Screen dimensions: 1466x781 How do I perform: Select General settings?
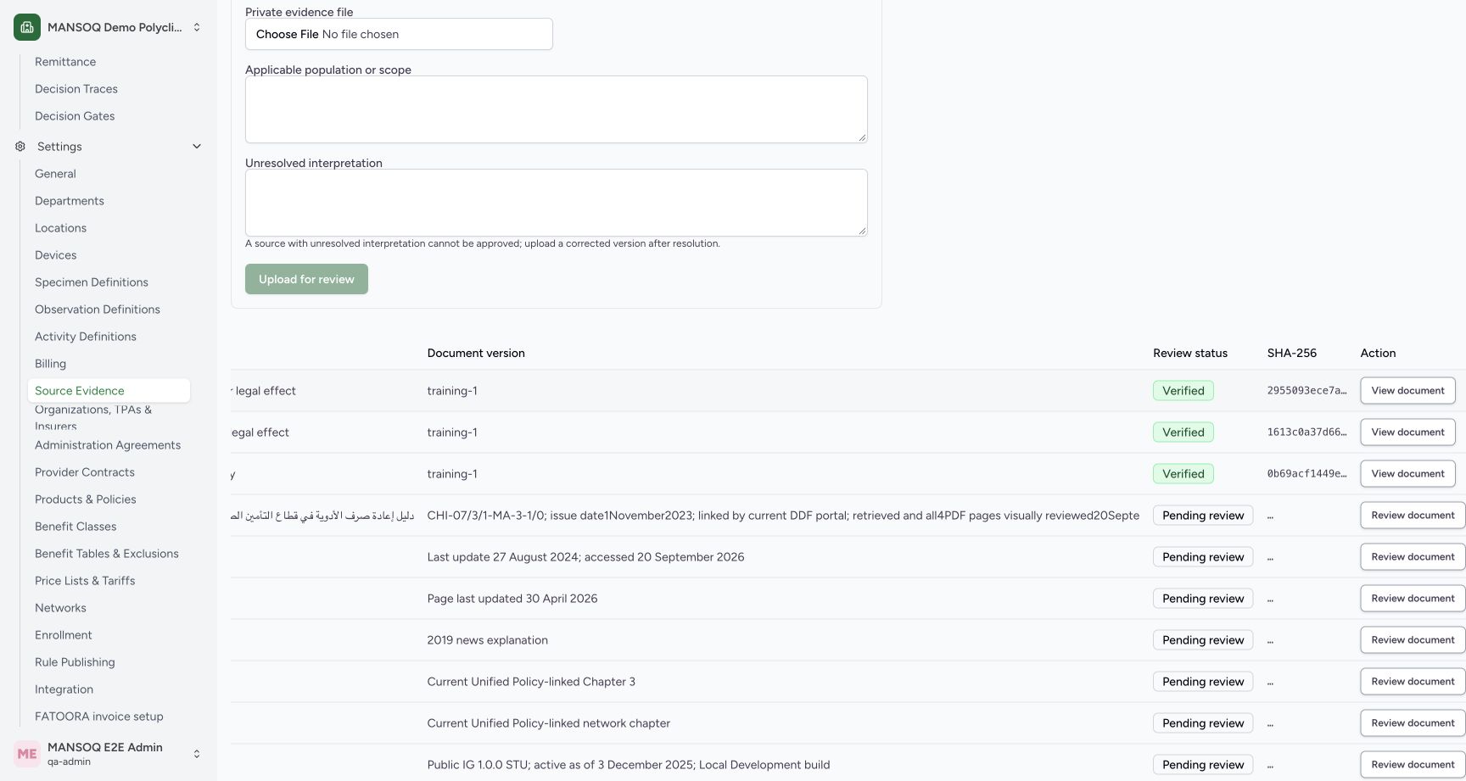tap(55, 174)
